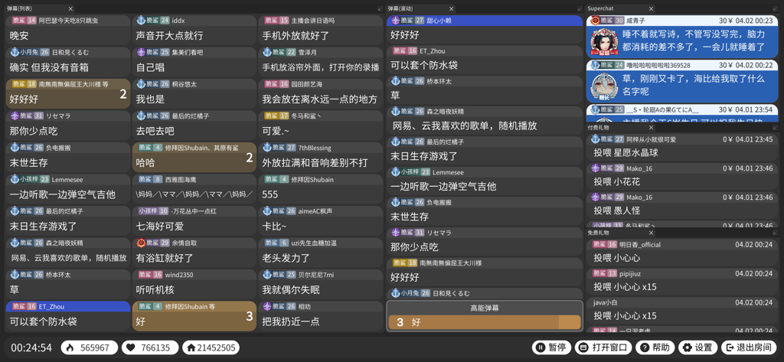
Task: Click the heart likes counter 766135
Action: point(150,347)
